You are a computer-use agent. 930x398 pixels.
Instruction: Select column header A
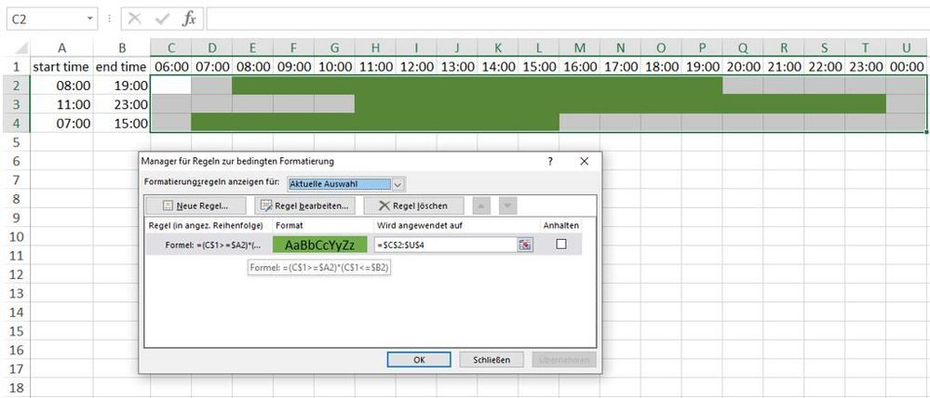(61, 48)
